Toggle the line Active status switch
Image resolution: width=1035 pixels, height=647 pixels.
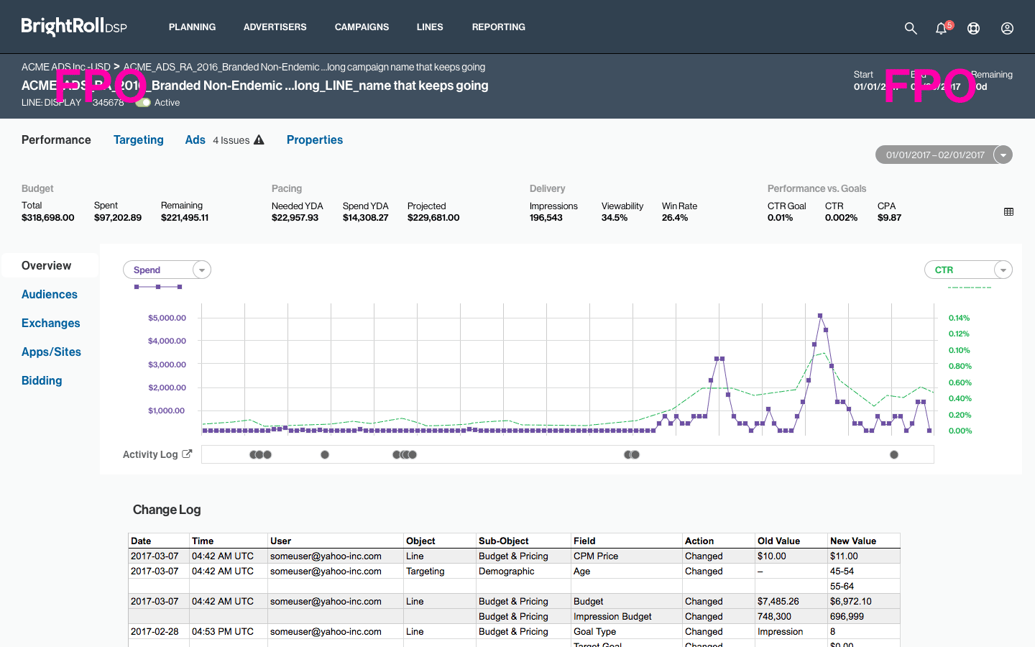143,103
